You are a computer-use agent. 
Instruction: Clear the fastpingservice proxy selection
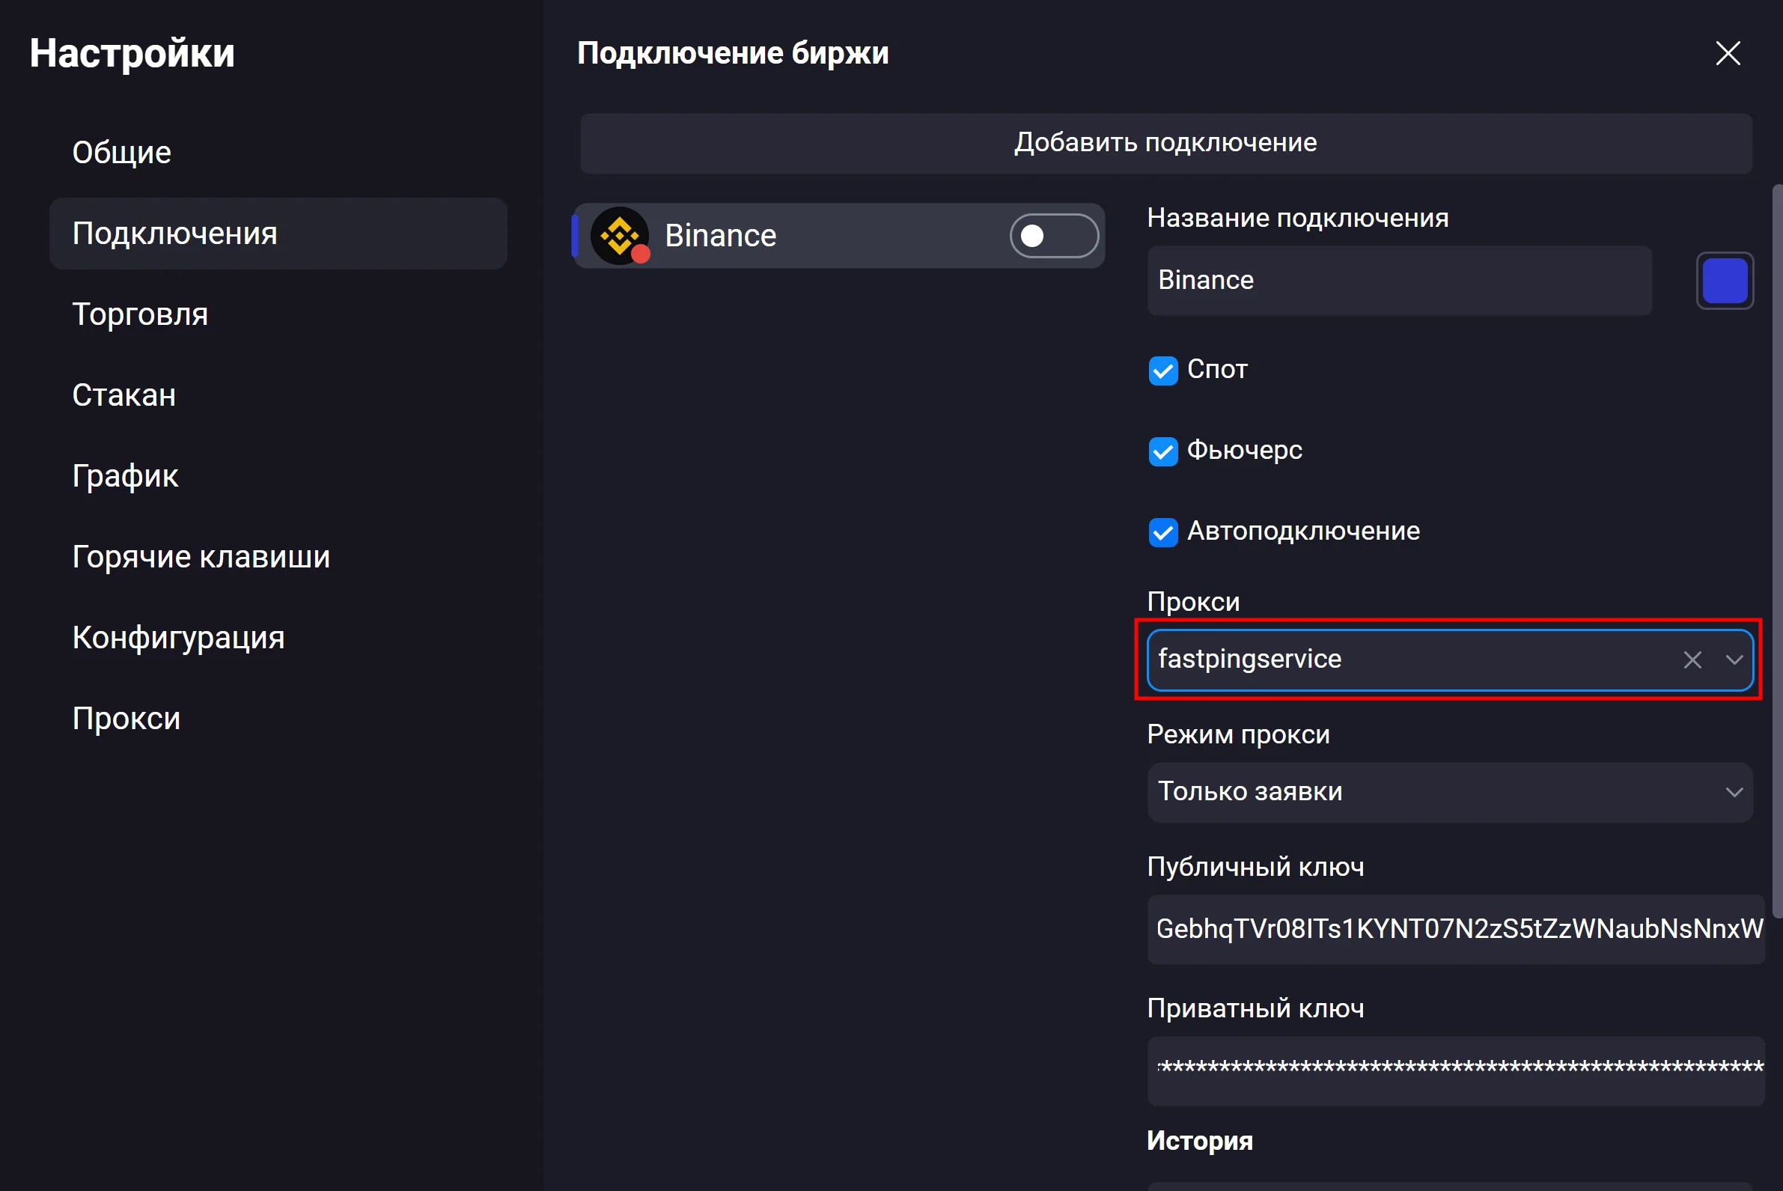pyautogui.click(x=1692, y=660)
